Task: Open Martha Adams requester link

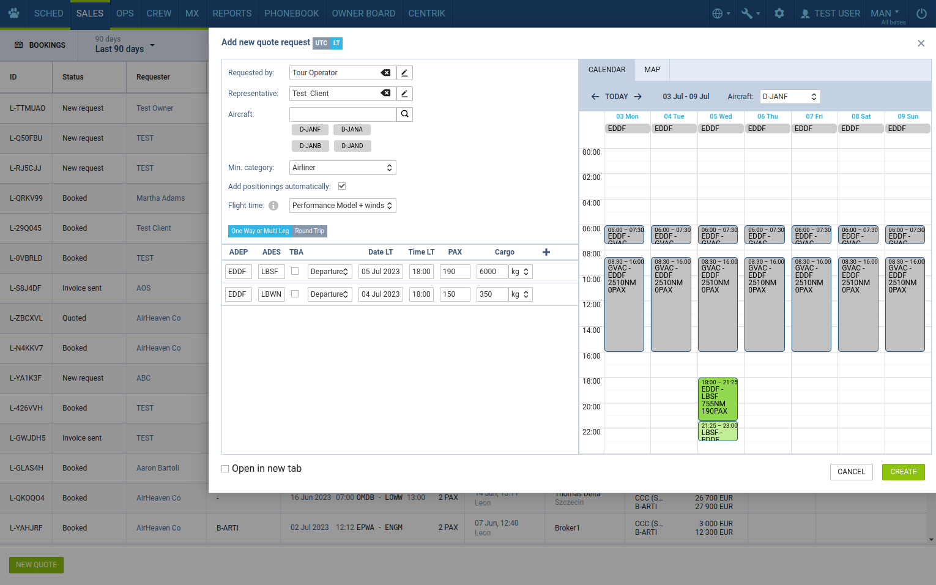Action: click(x=160, y=198)
